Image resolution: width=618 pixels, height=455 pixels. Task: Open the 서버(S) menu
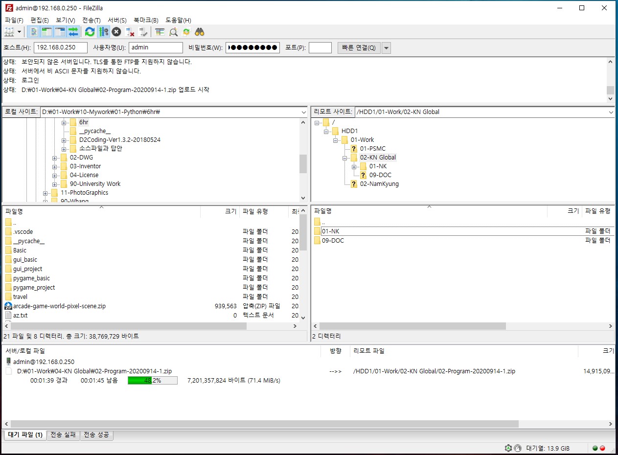[117, 20]
